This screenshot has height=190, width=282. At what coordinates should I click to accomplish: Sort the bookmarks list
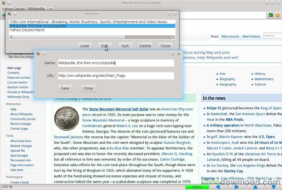(125, 46)
